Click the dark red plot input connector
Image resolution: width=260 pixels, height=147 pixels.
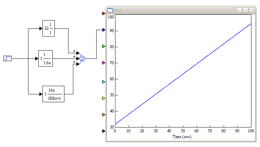click(x=104, y=131)
